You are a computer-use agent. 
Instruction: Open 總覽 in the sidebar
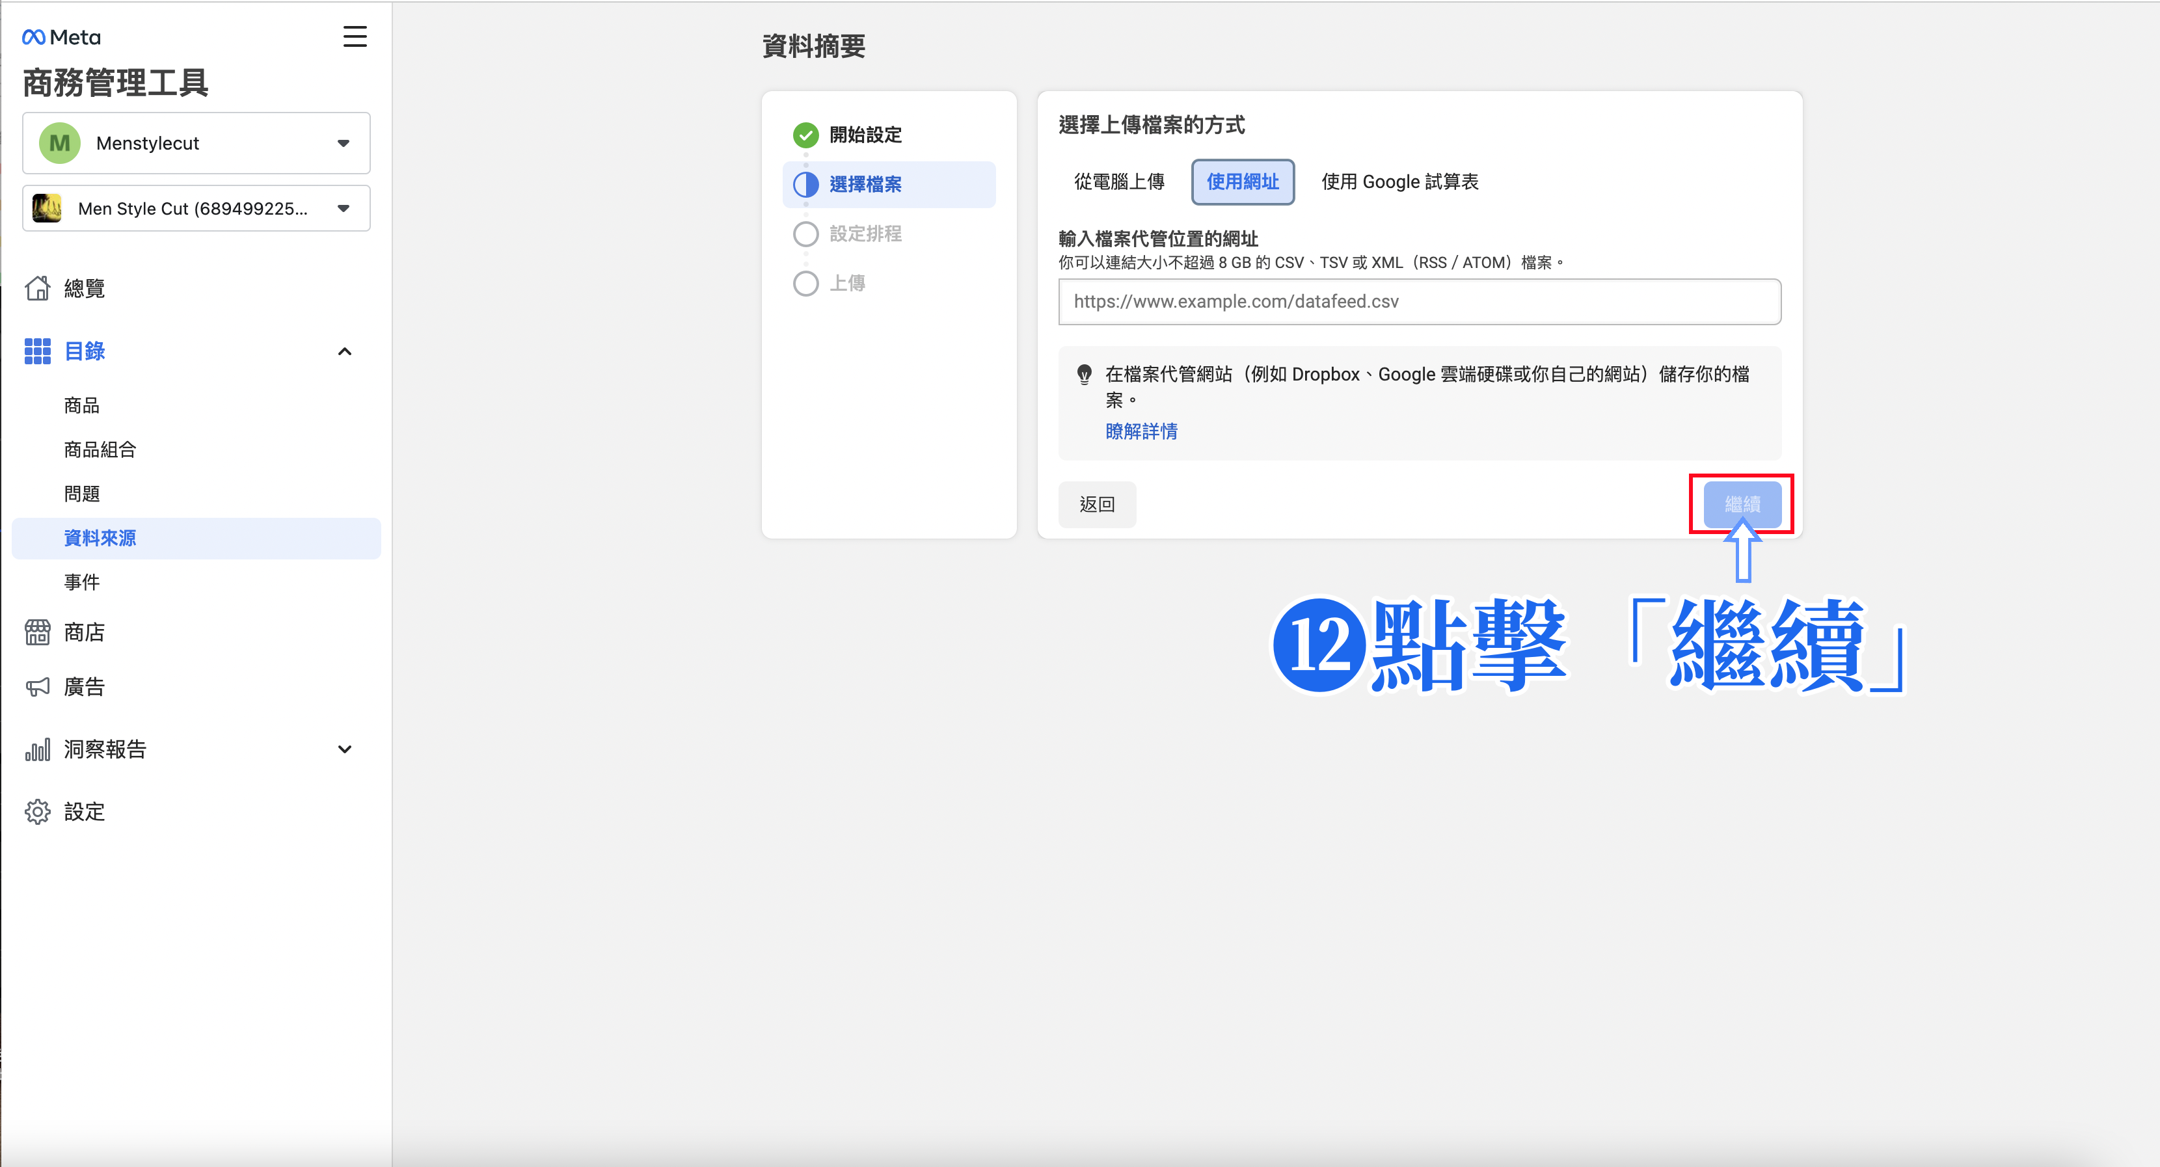click(x=84, y=288)
